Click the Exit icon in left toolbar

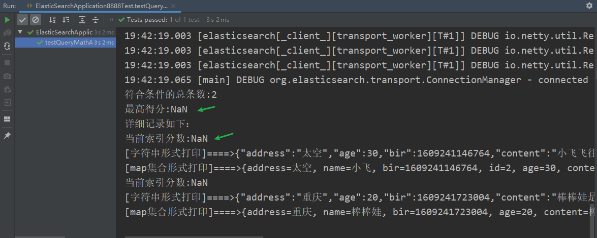click(x=7, y=102)
